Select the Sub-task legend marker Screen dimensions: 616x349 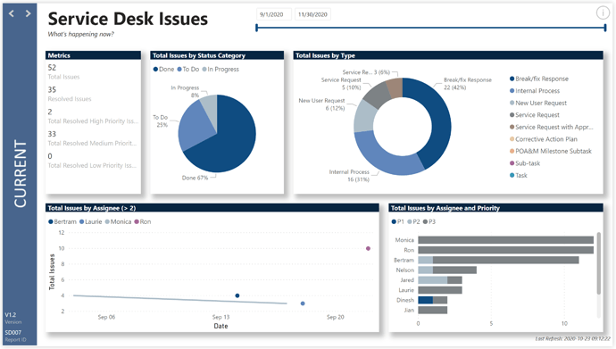(512, 163)
